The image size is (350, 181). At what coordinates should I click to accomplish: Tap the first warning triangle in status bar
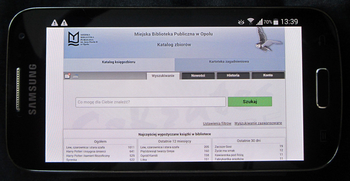click(55, 23)
